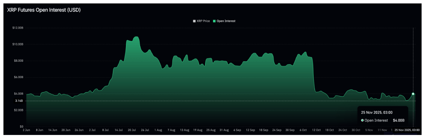The height and width of the screenshot is (136, 424).
Task: Click the chart title XRP Futures Open Interest (USD)
Action: tap(44, 10)
